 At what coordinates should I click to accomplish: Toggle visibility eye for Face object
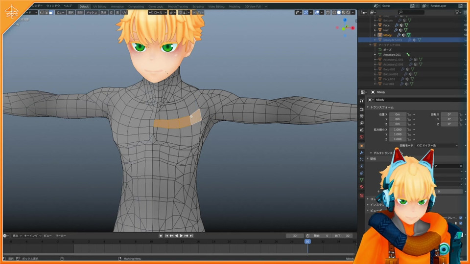tap(466, 25)
